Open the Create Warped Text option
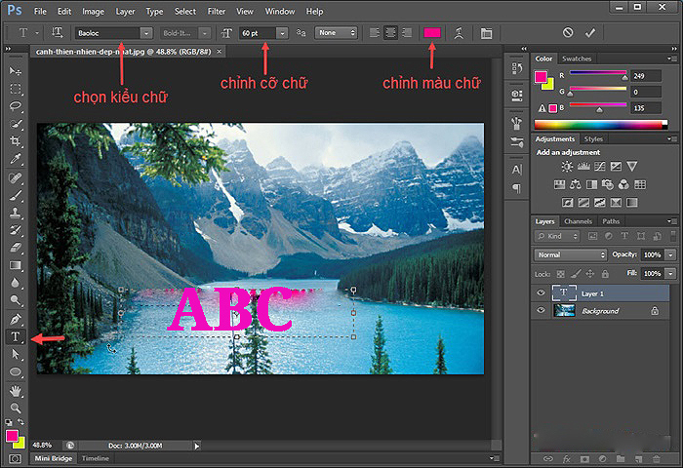This screenshot has height=468, width=683. 459,32
